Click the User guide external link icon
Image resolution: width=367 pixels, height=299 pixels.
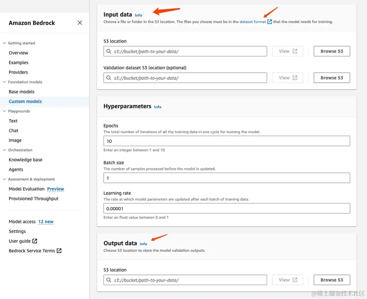35,241
